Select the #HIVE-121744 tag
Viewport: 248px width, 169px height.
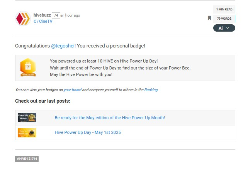(x=27, y=159)
